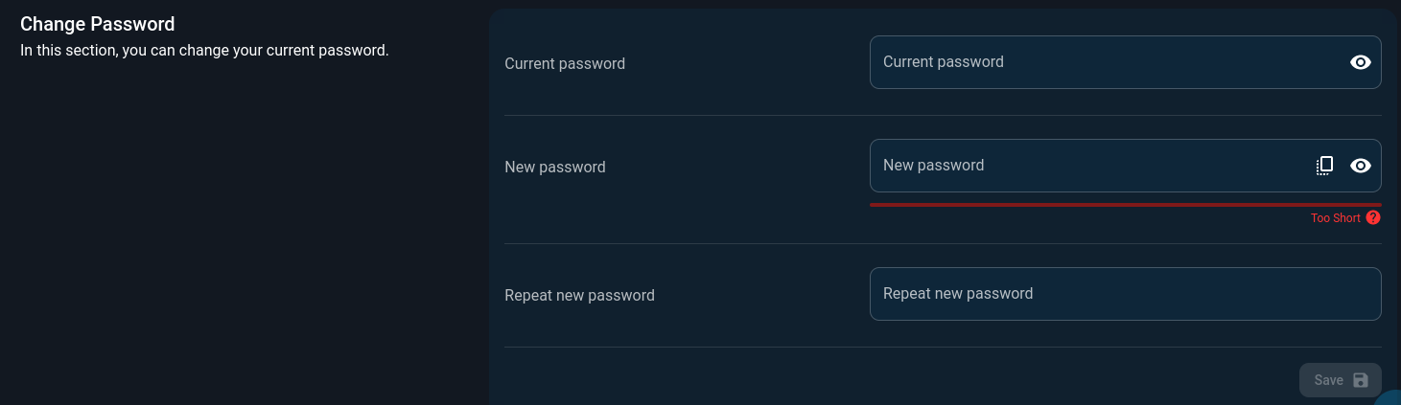The width and height of the screenshot is (1401, 405).
Task: Click the floppy disk icon on Save
Action: pos(1360,380)
